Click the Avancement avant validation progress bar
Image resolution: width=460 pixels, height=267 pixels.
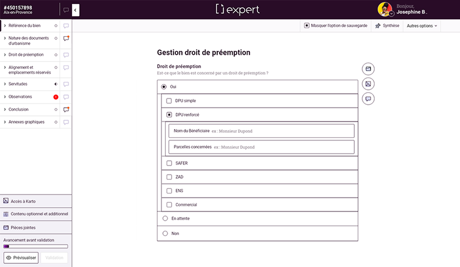pyautogui.click(x=35, y=246)
